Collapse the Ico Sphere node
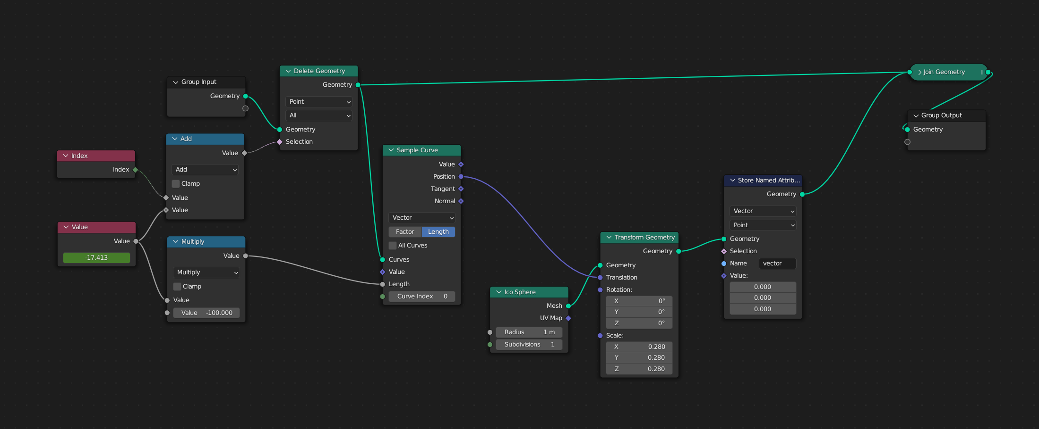1039x429 pixels. coord(498,292)
